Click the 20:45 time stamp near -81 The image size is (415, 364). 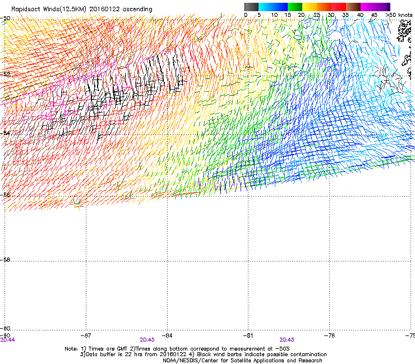pos(287,340)
